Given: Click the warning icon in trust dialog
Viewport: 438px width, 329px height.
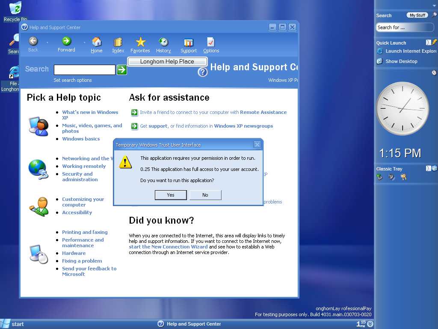Looking at the screenshot, I should [x=125, y=162].
